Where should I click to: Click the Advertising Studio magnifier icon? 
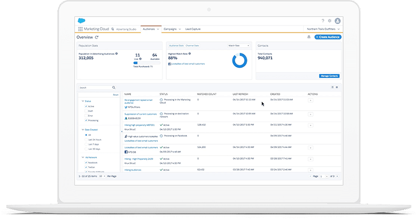[112, 29]
